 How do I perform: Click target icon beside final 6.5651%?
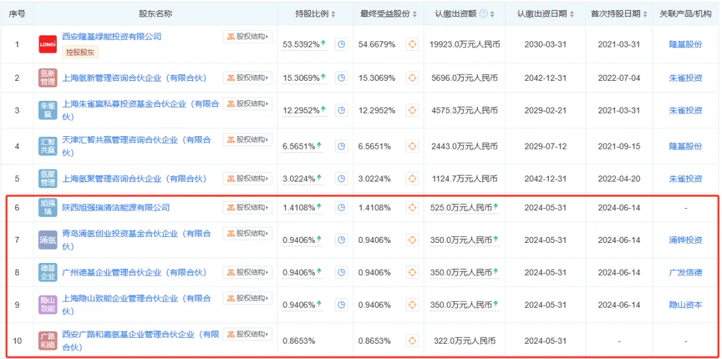(x=412, y=147)
